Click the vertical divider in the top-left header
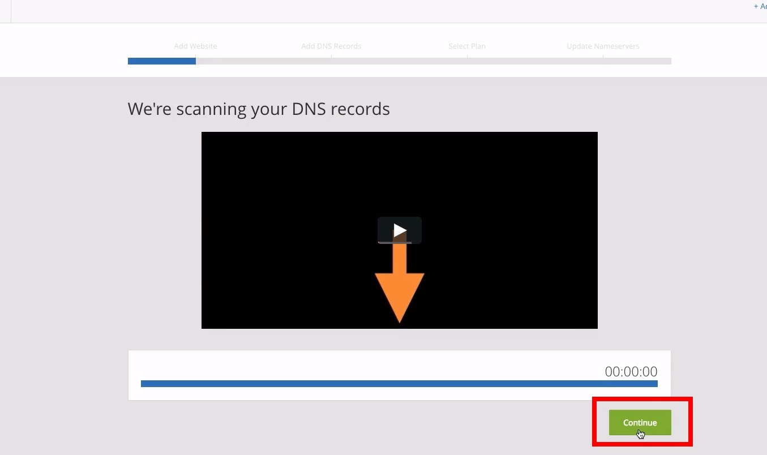This screenshot has width=767, height=455. tap(11, 11)
